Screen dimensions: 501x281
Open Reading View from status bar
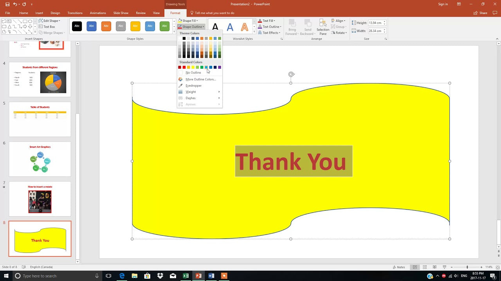[x=435, y=267]
